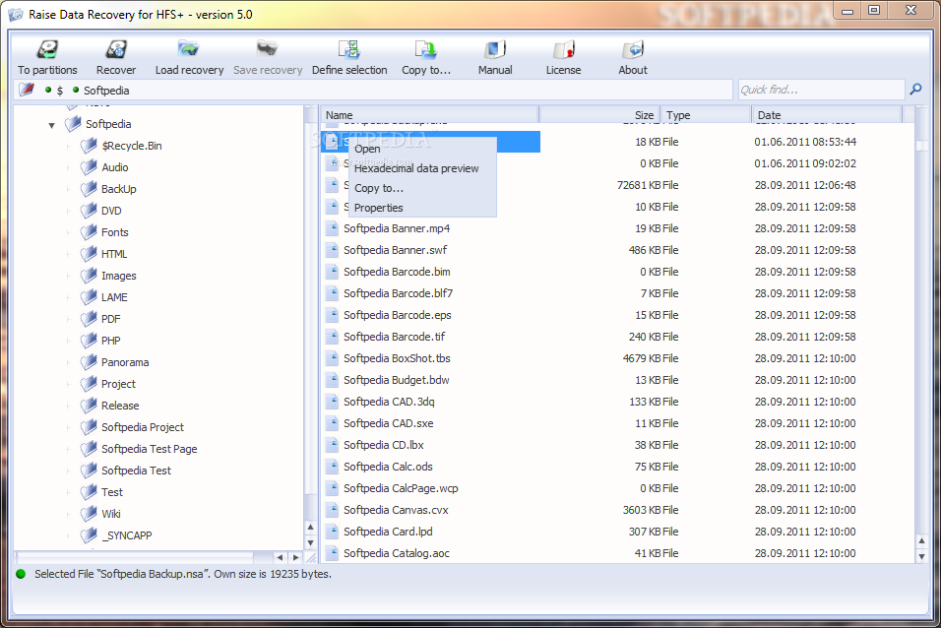Click the folder tree scroll-down arrow
The width and height of the screenshot is (941, 628).
point(310,542)
